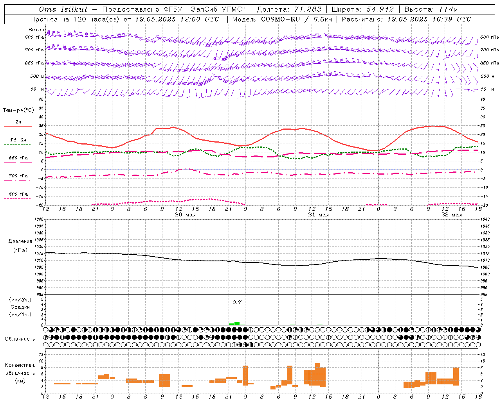
Task: Click the 20 мая date label
Action: (x=186, y=215)
